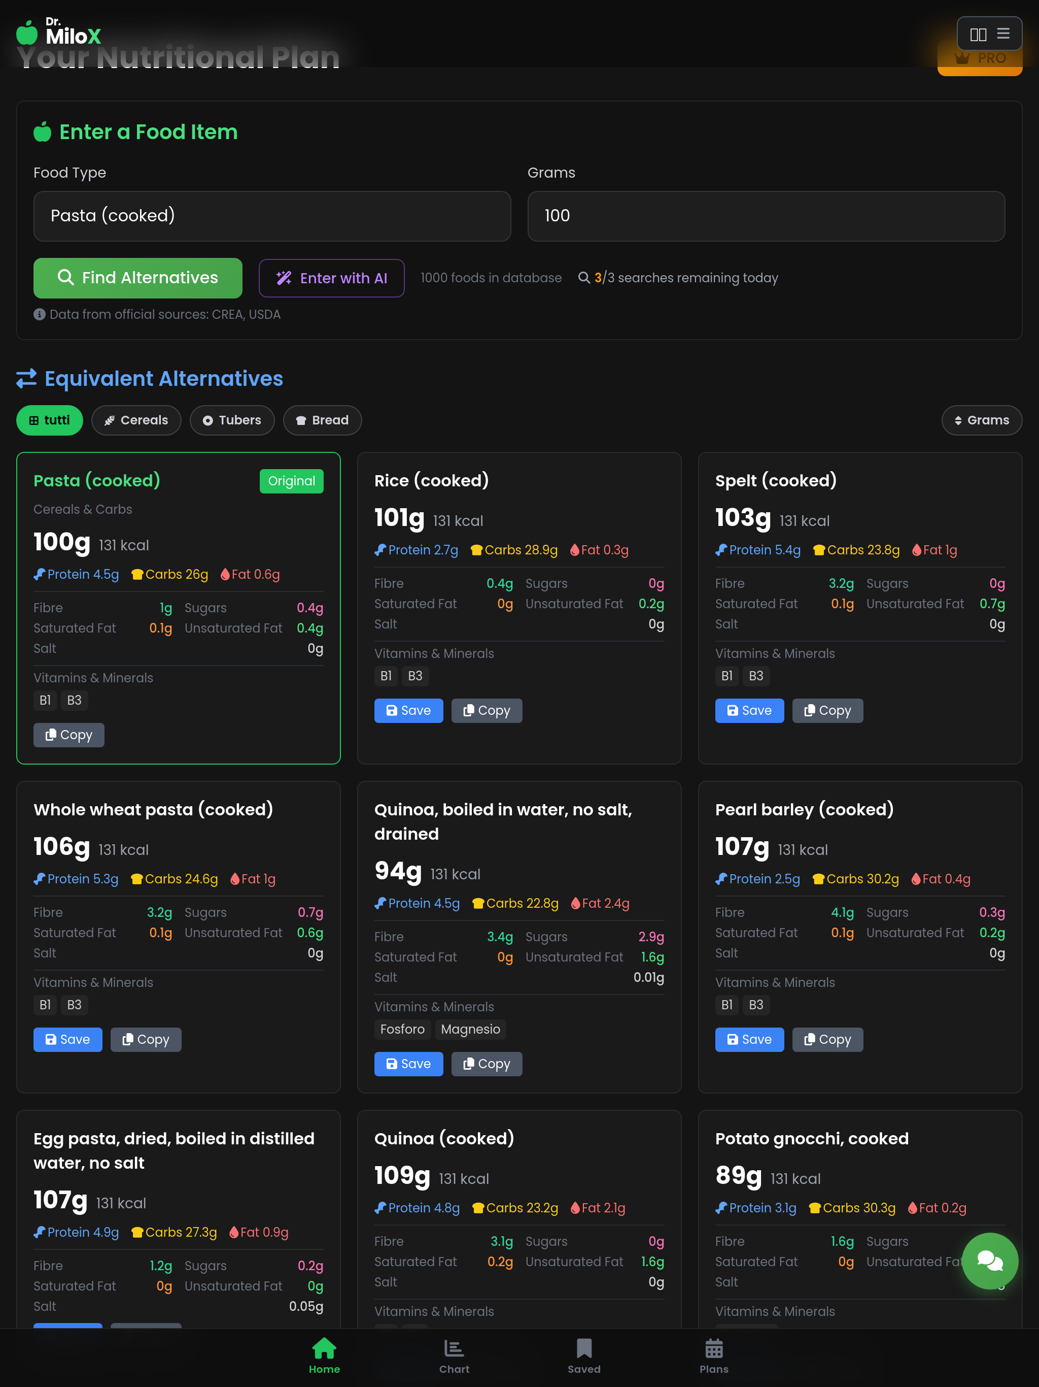Click the Enter with AI button
The height and width of the screenshot is (1387, 1039).
[331, 278]
